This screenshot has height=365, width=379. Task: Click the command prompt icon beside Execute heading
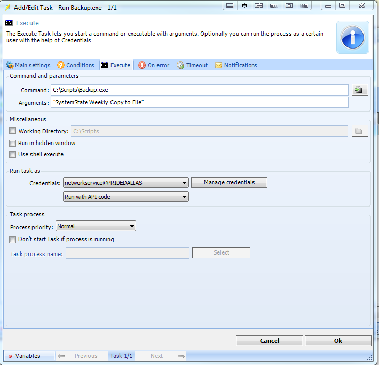pos(9,23)
